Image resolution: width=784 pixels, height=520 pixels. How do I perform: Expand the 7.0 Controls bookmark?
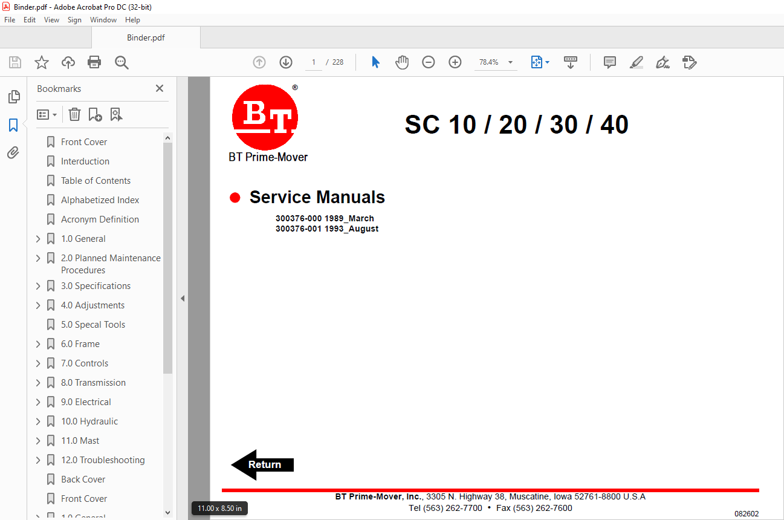tap(39, 363)
